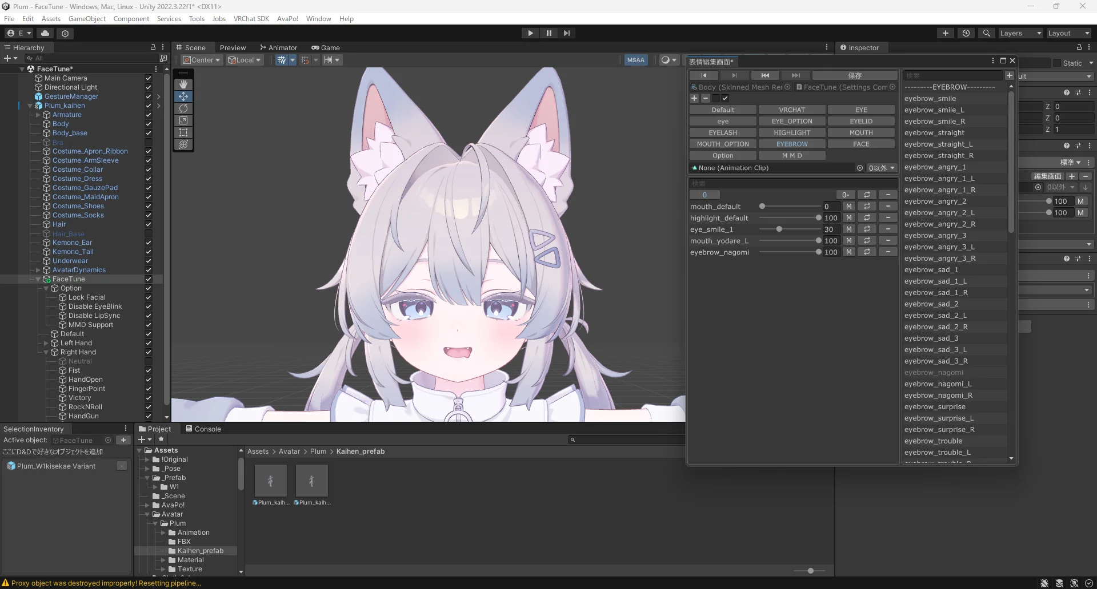1097x589 pixels.
Task: Click minus button on Plum_W1kisekae Variant
Action: [x=122, y=466]
